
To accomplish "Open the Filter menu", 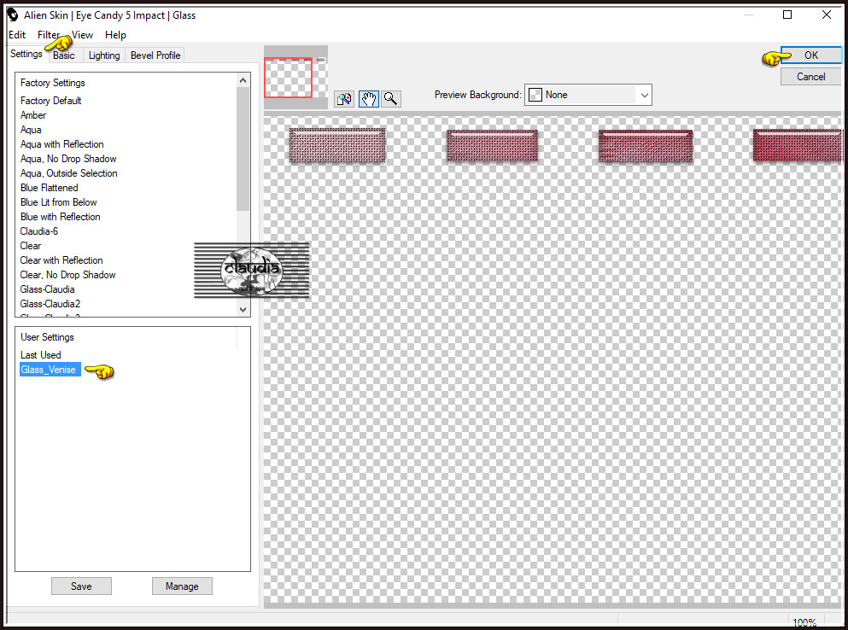I will click(49, 35).
